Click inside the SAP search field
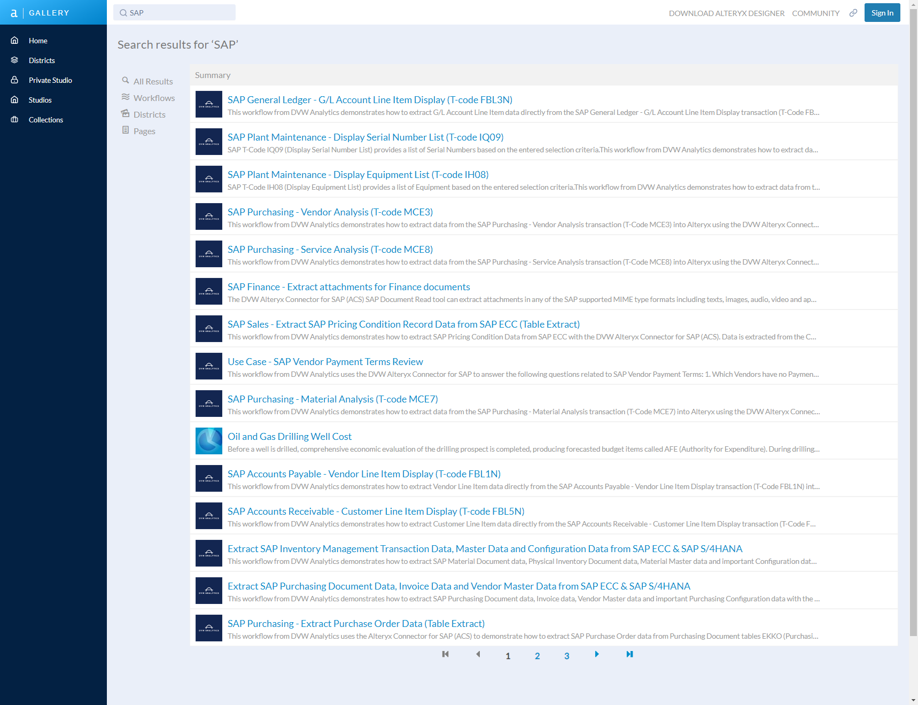This screenshot has height=705, width=918. [174, 12]
